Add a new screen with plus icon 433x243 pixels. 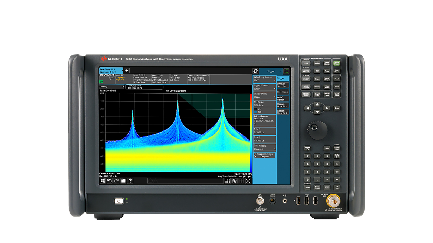coord(127,70)
